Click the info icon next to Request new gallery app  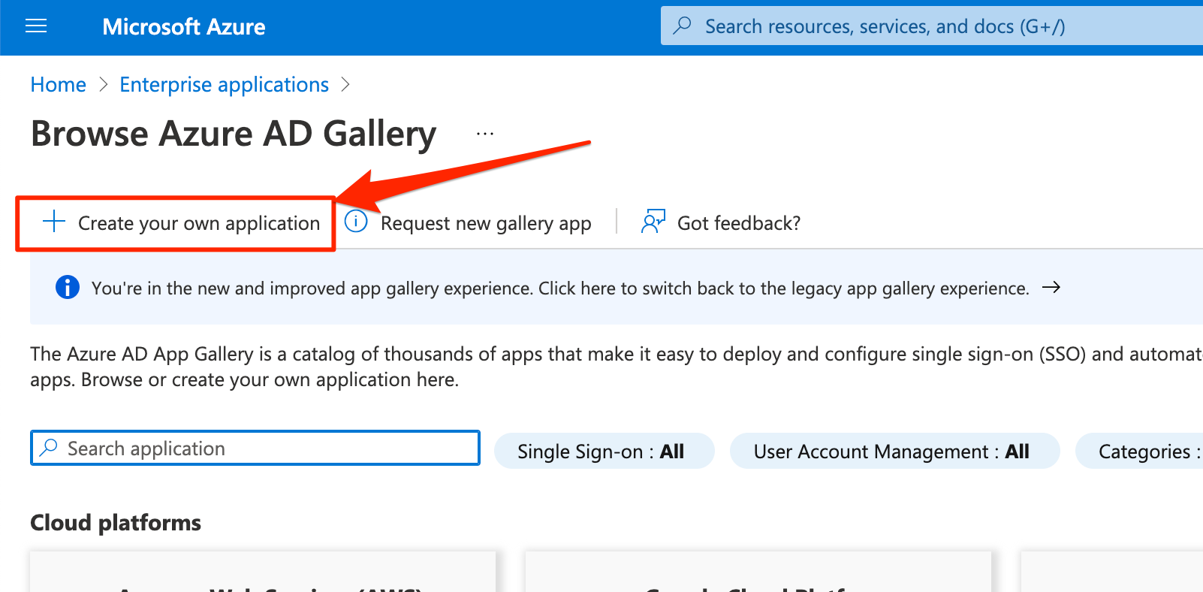[356, 222]
